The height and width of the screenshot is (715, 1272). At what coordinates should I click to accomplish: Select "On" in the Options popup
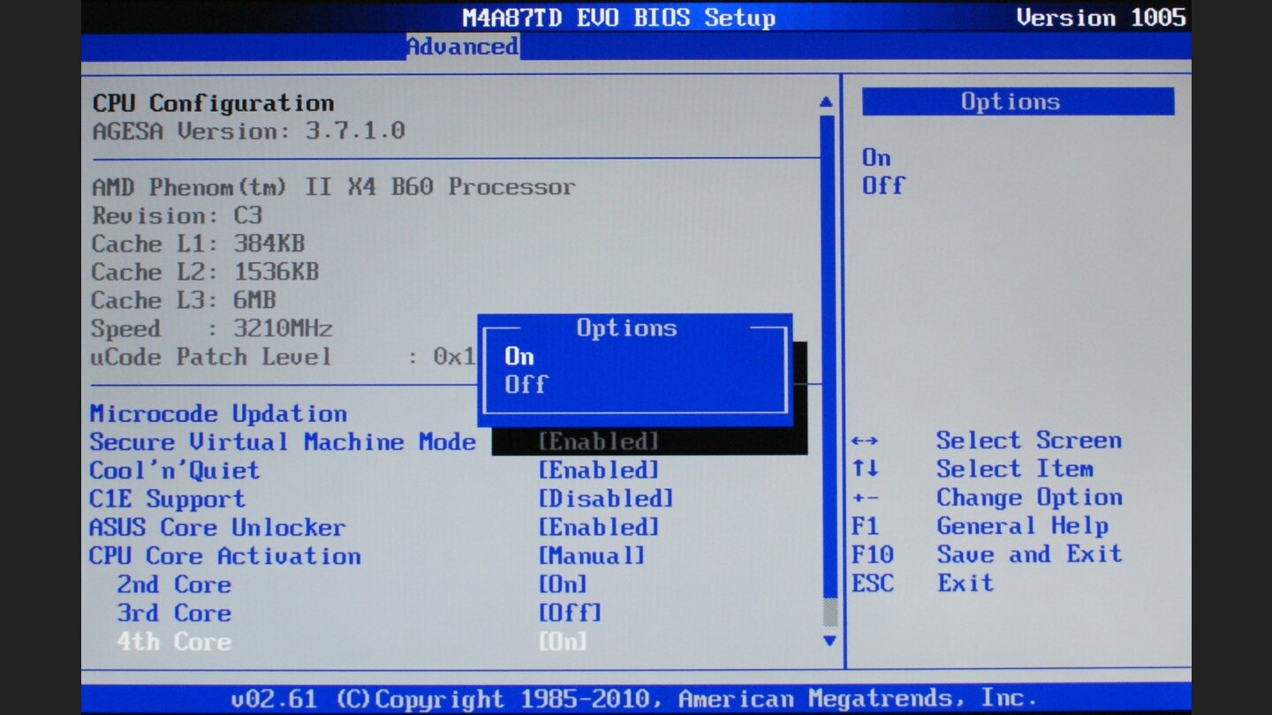point(518,357)
